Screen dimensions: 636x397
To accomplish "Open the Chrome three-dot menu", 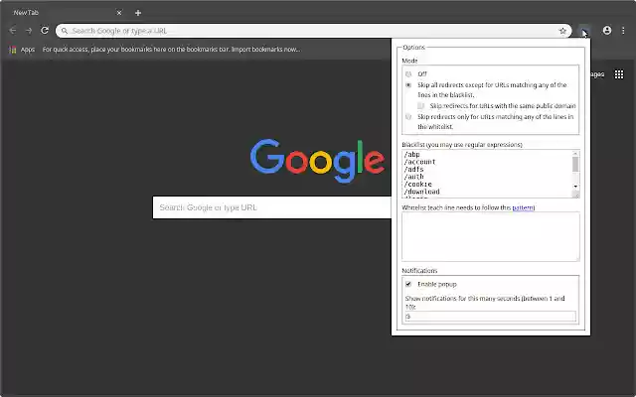I will coord(623,31).
